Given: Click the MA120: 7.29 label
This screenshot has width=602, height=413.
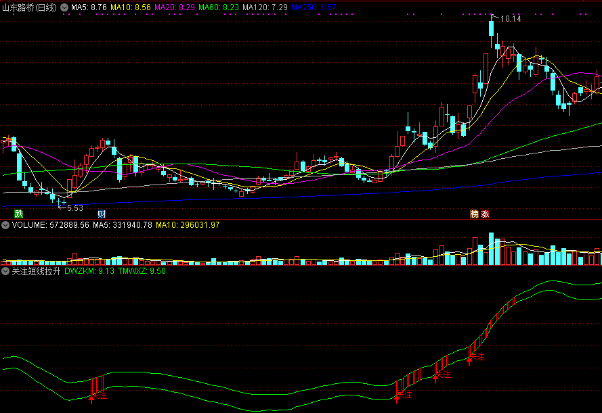Looking at the screenshot, I should pyautogui.click(x=265, y=7).
